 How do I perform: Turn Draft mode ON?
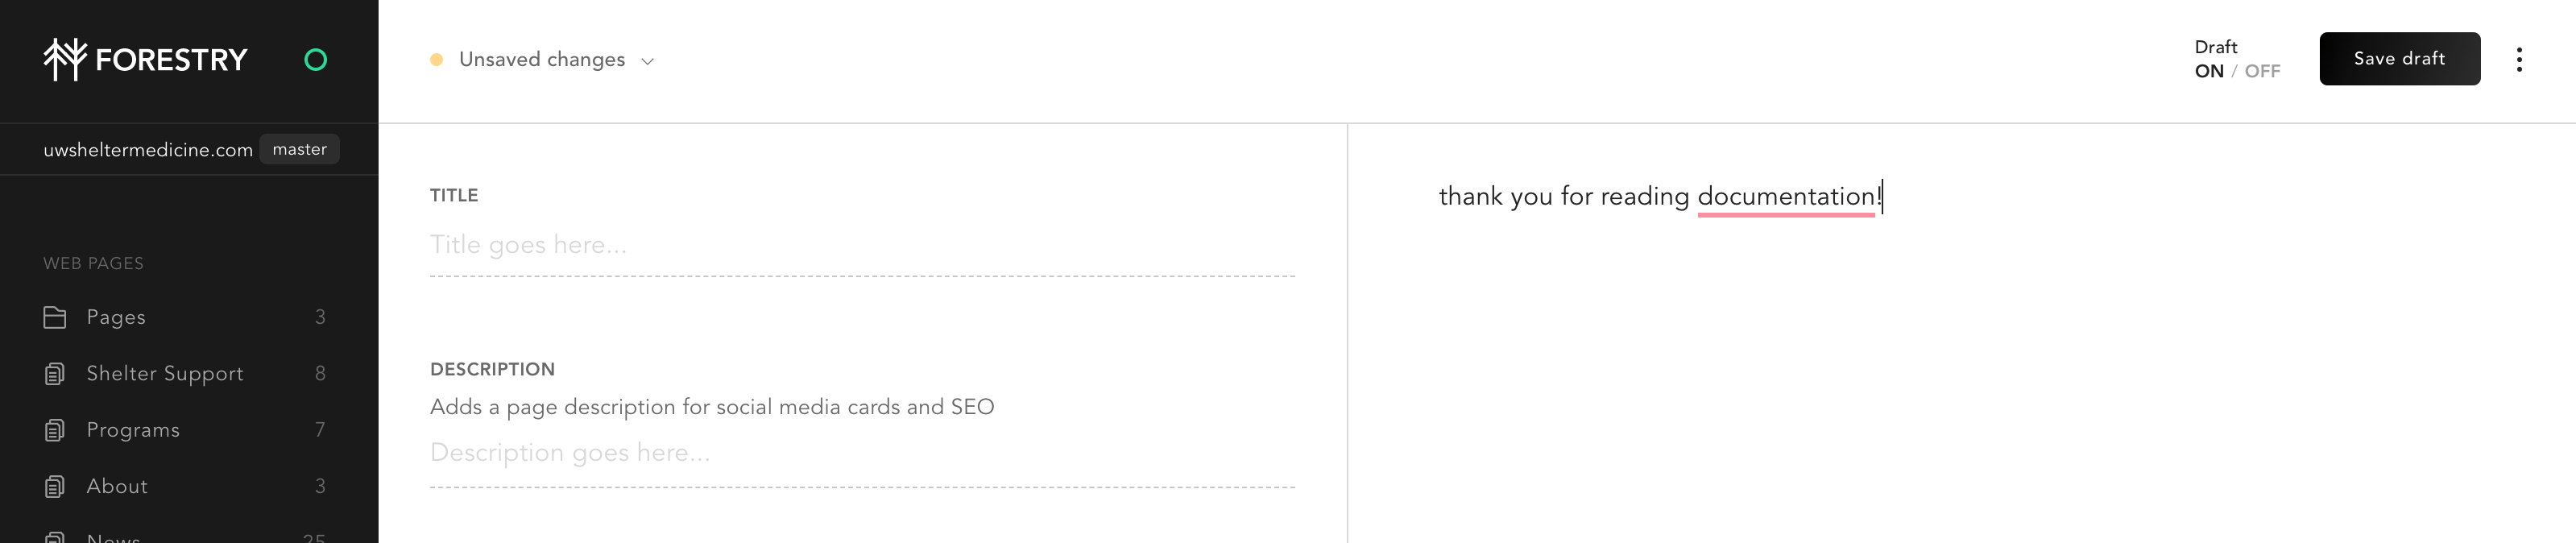[x=2208, y=71]
